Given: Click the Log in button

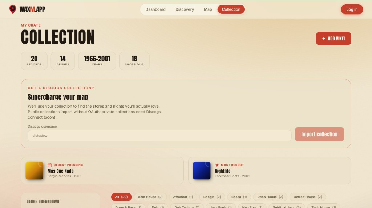Looking at the screenshot, I should pyautogui.click(x=352, y=9).
